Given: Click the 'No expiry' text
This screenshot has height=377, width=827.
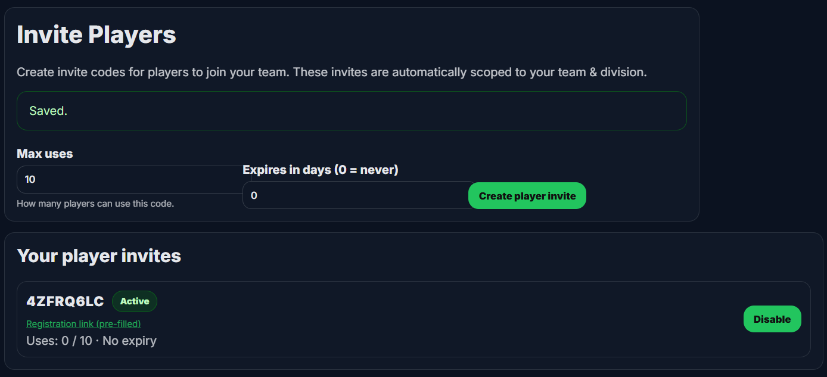Looking at the screenshot, I should [129, 341].
